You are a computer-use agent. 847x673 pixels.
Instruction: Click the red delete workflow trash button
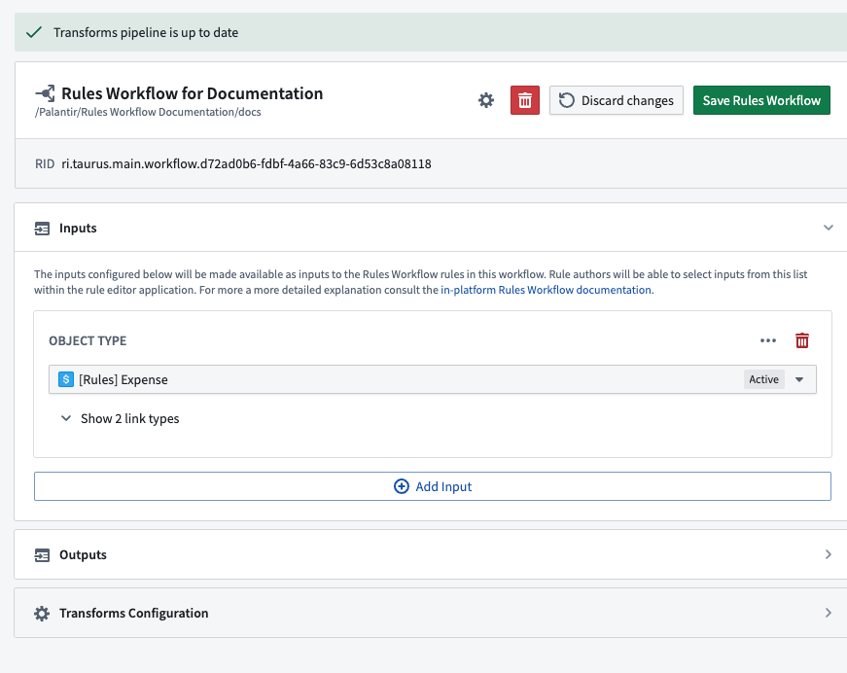click(525, 100)
